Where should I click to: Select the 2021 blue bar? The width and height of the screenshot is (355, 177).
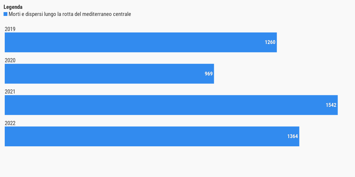tap(171, 105)
